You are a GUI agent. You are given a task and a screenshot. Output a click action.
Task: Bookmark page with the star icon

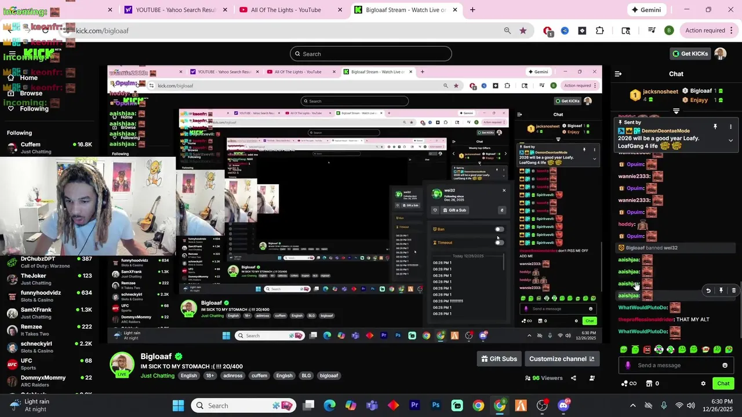(523, 31)
